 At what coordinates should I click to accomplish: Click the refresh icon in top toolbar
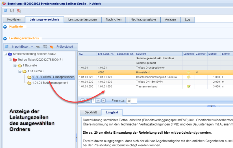(x=5, y=11)
